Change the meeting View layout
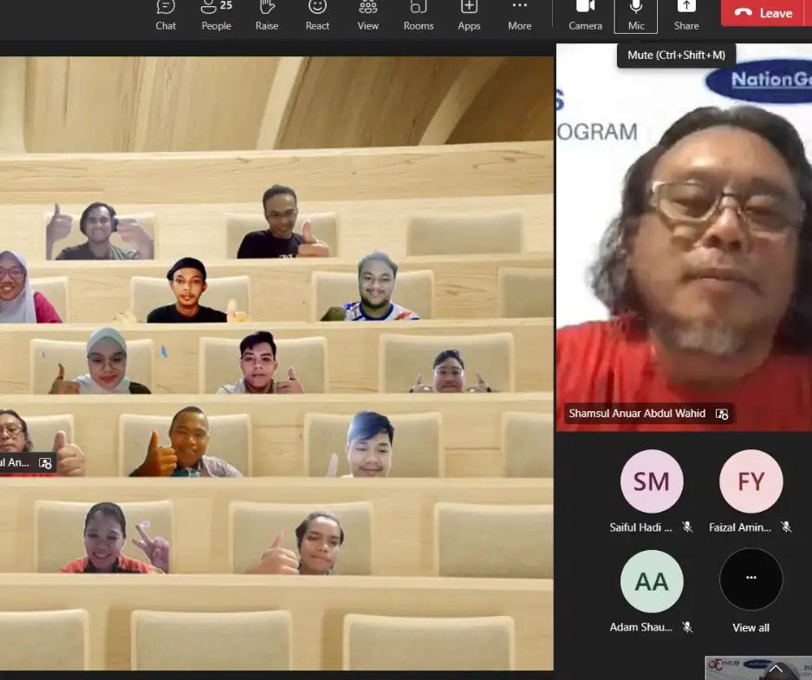812x680 pixels. [367, 16]
